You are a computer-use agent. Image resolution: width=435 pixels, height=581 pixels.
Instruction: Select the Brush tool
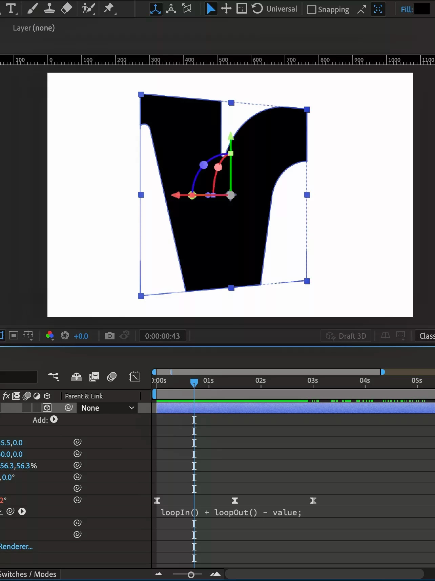click(32, 8)
